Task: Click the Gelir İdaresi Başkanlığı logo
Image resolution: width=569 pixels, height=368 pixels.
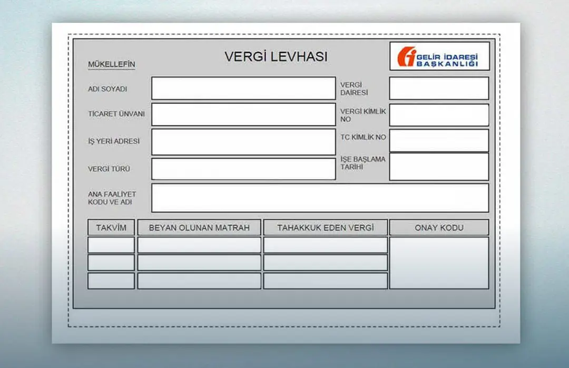Action: pos(439,56)
